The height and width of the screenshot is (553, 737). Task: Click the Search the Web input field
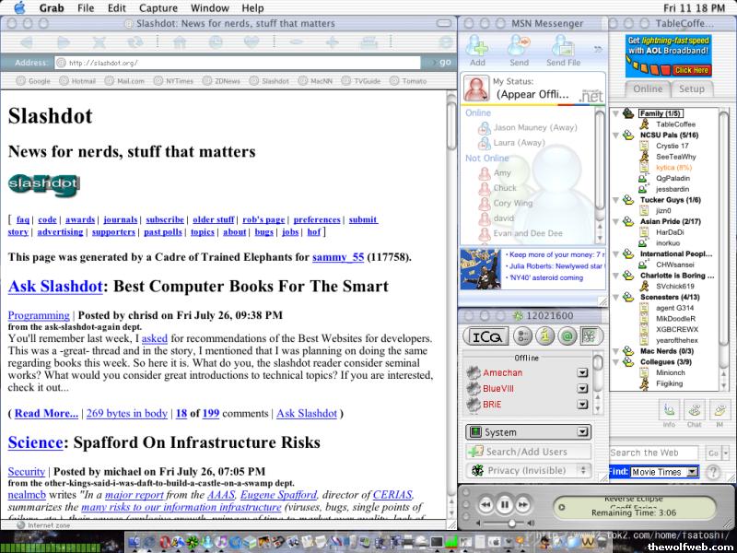tap(655, 453)
